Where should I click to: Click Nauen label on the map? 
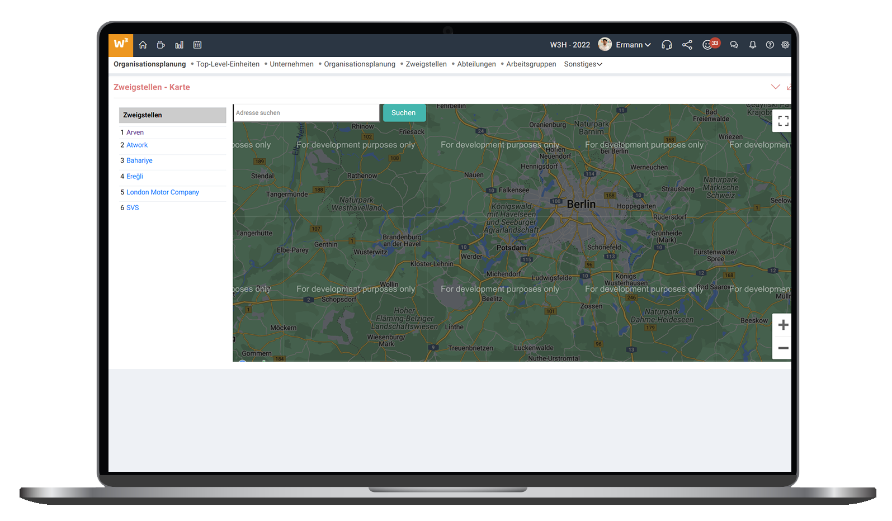coord(474,175)
